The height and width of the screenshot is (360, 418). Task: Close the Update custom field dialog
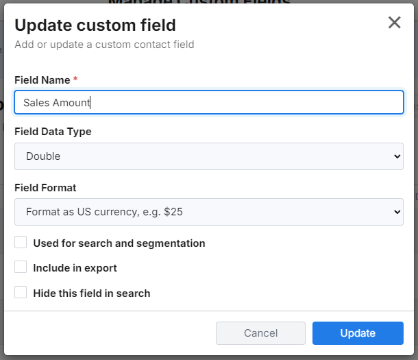(x=394, y=23)
